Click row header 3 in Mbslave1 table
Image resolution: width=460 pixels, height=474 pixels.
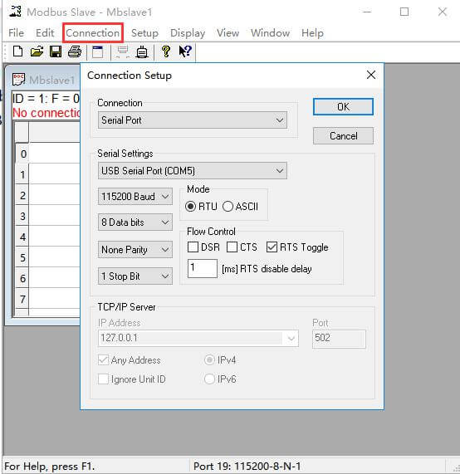22,216
